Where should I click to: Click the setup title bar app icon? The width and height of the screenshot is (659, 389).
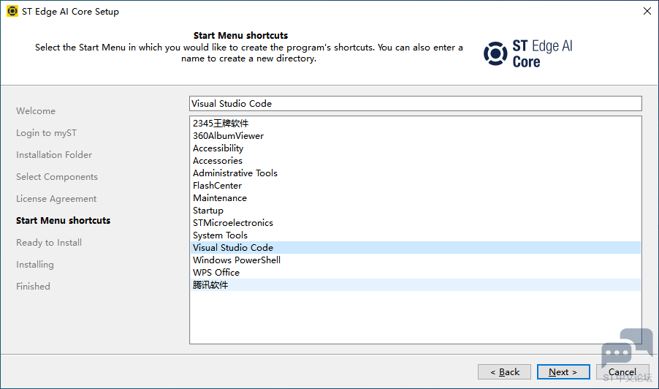point(12,12)
